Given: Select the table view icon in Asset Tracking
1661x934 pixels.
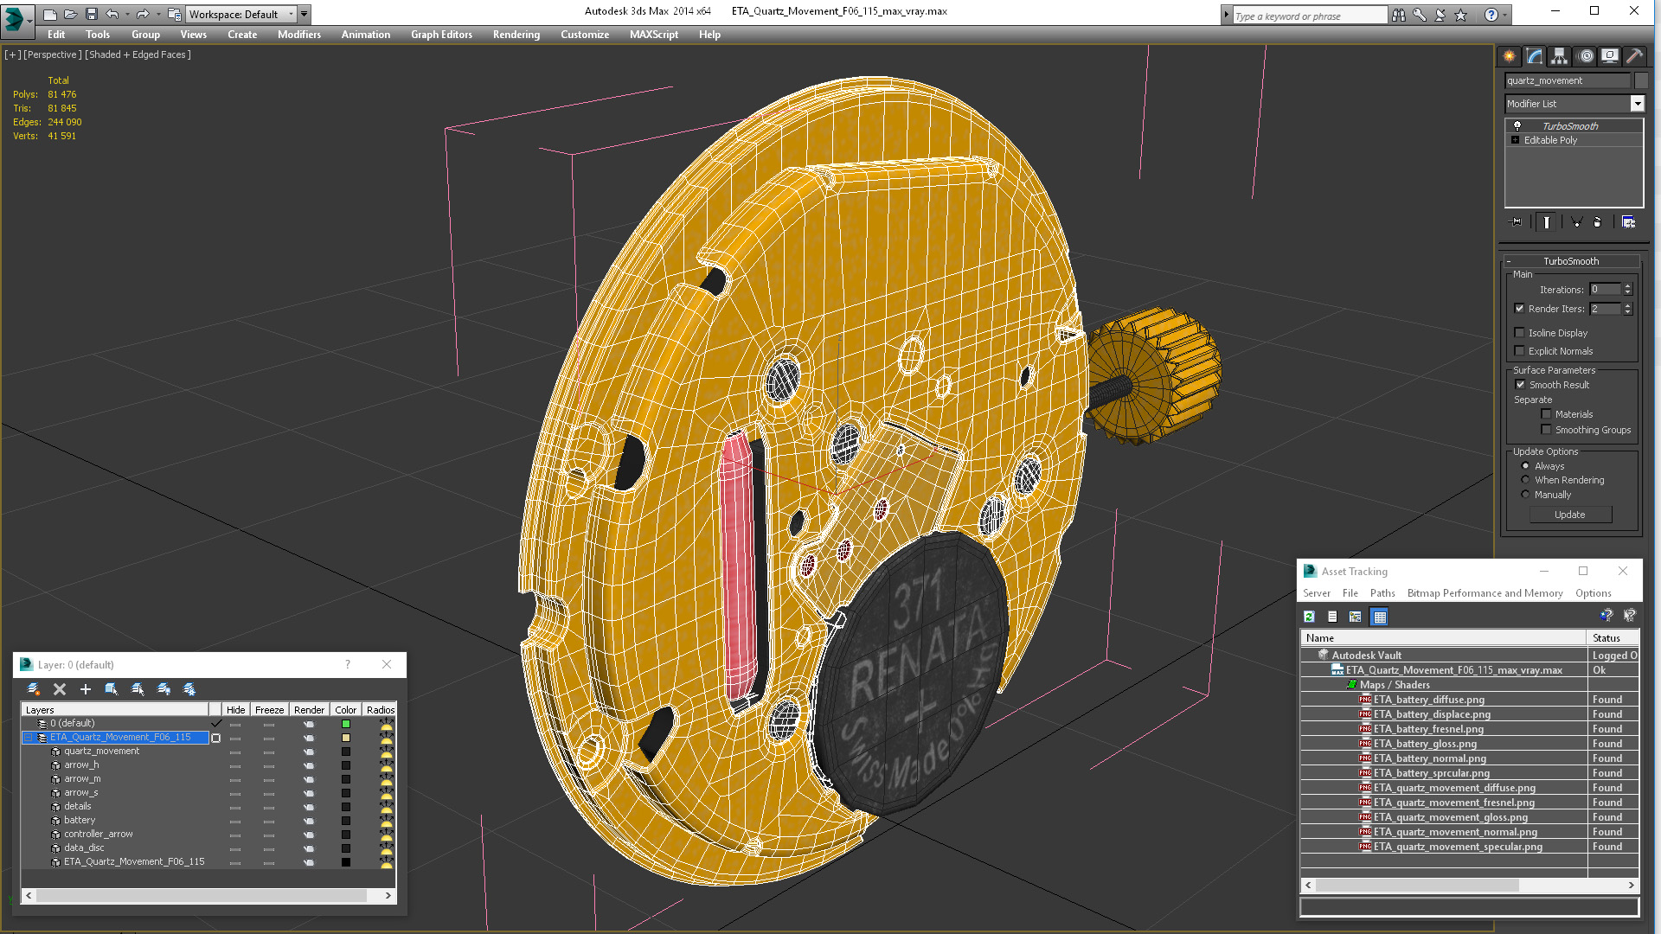Looking at the screenshot, I should pyautogui.click(x=1380, y=617).
